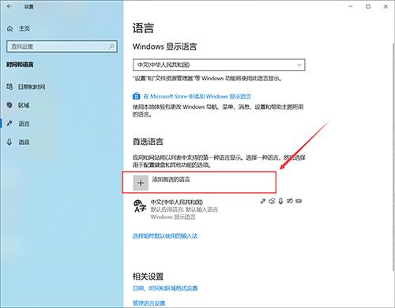Click the 时间和语言 category label
Image resolution: width=395 pixels, height=308 pixels.
click(x=20, y=65)
